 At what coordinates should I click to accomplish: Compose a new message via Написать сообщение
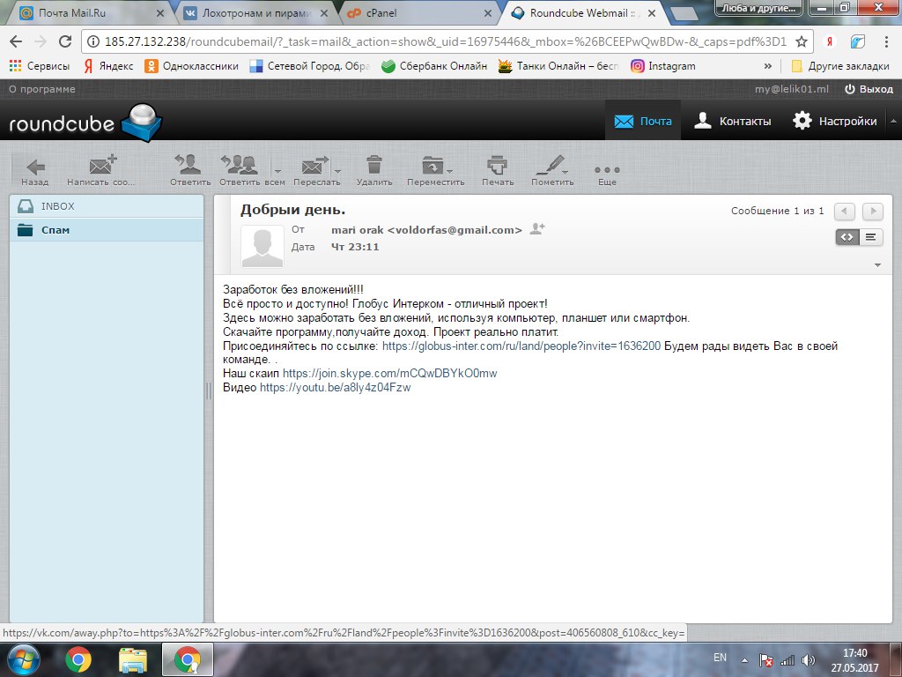click(x=102, y=170)
